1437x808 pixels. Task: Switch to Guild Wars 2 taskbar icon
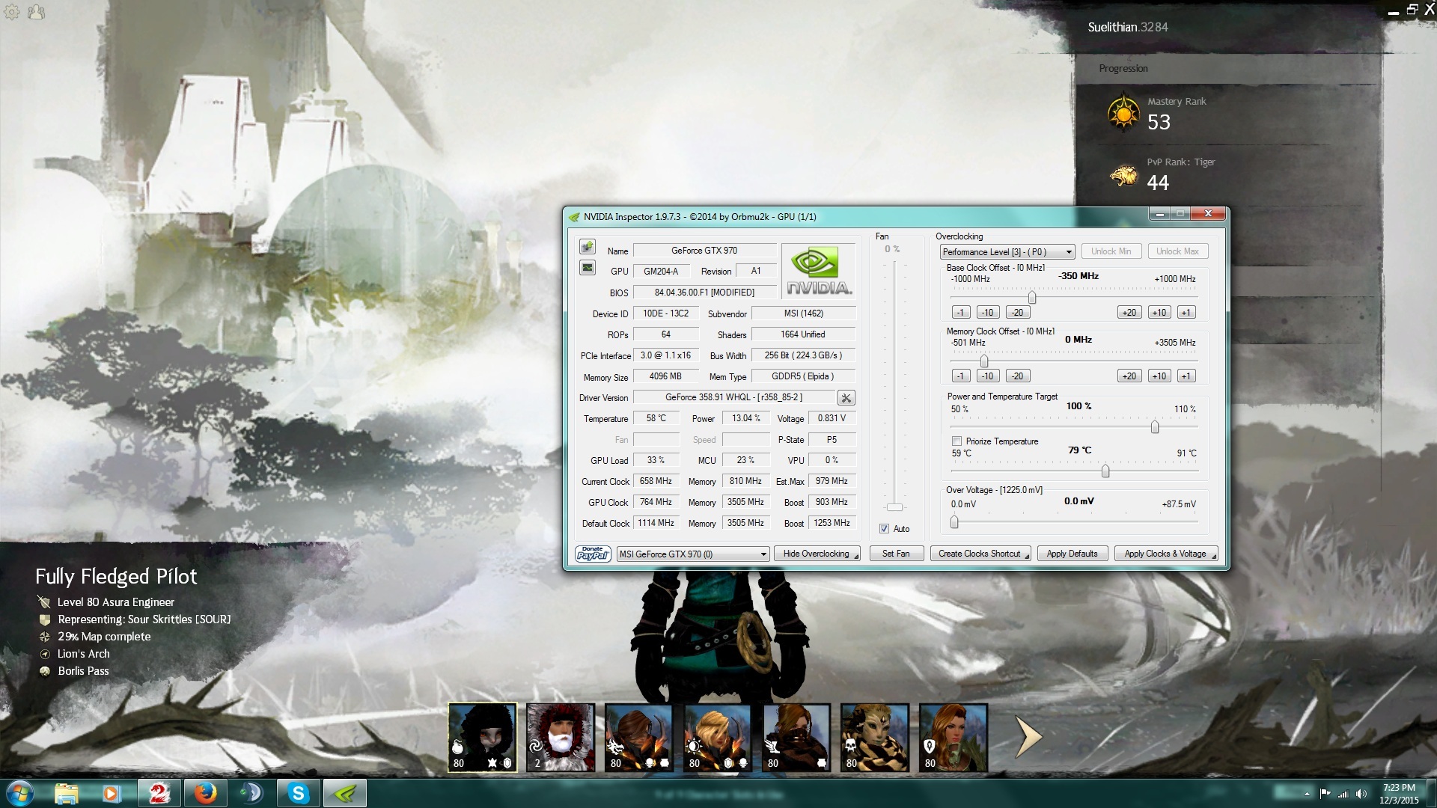159,793
